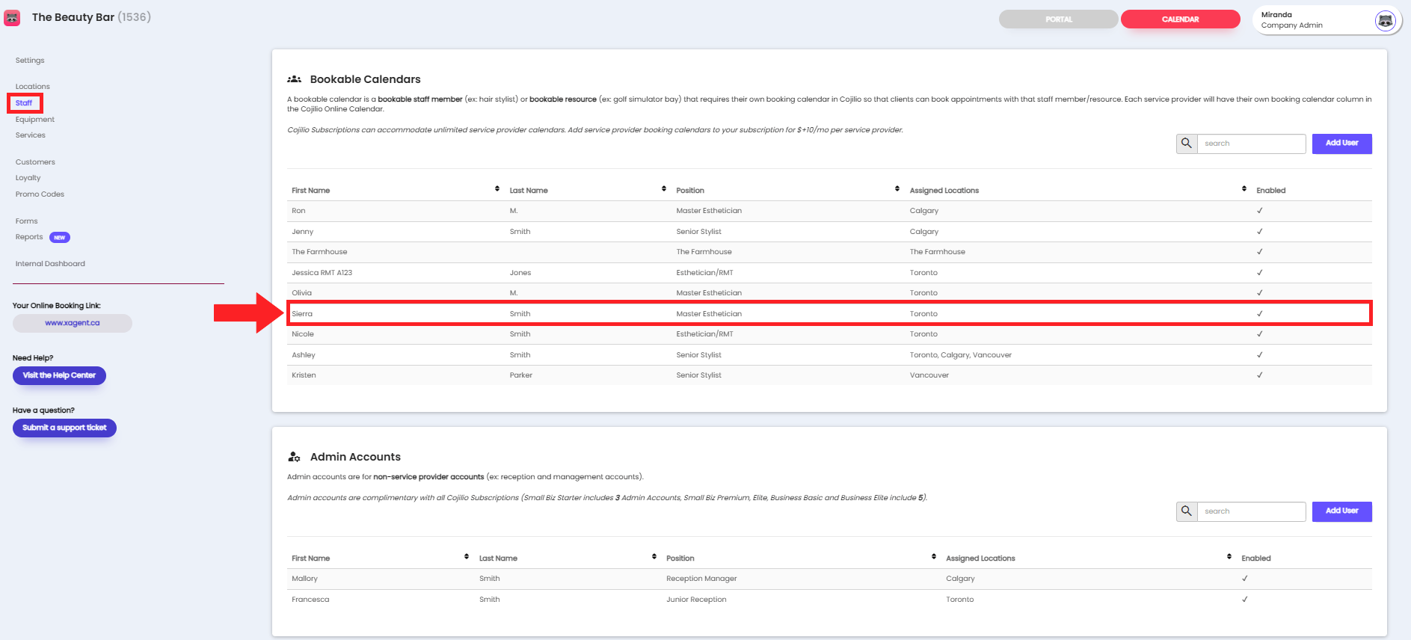The image size is (1411, 640).
Task: Focus the Admin Accounts search field
Action: pyautogui.click(x=1251, y=511)
